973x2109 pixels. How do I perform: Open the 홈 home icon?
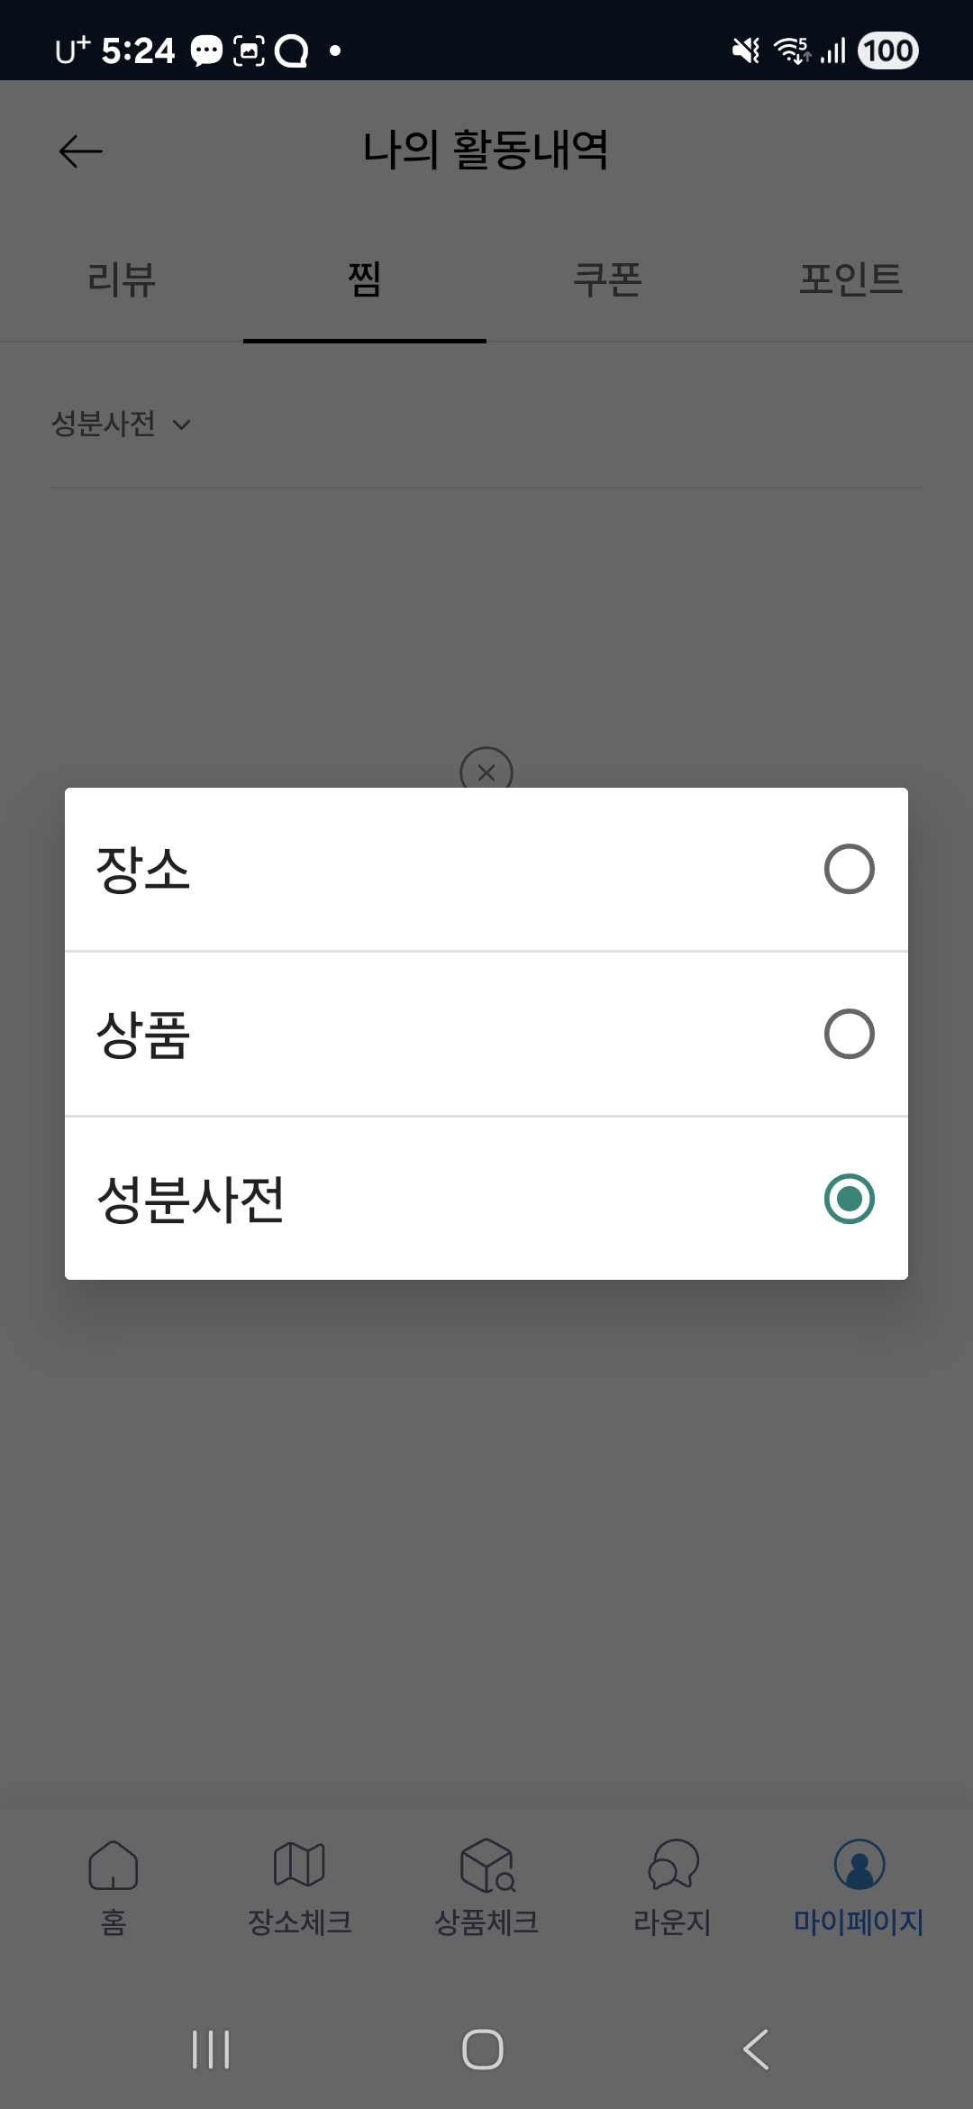click(114, 1865)
